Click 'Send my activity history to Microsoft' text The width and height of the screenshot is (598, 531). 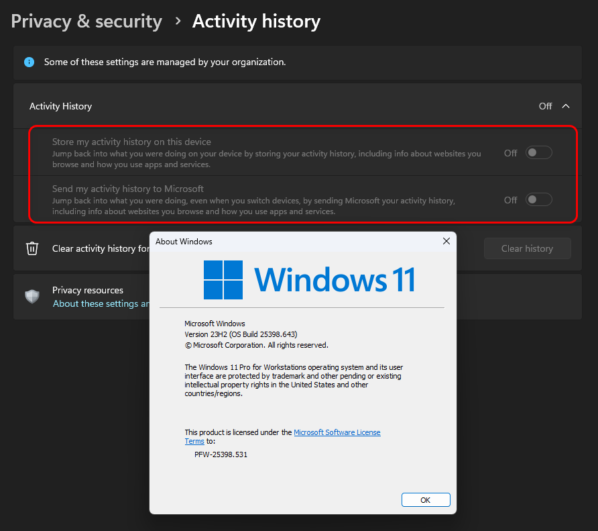click(x=128, y=189)
